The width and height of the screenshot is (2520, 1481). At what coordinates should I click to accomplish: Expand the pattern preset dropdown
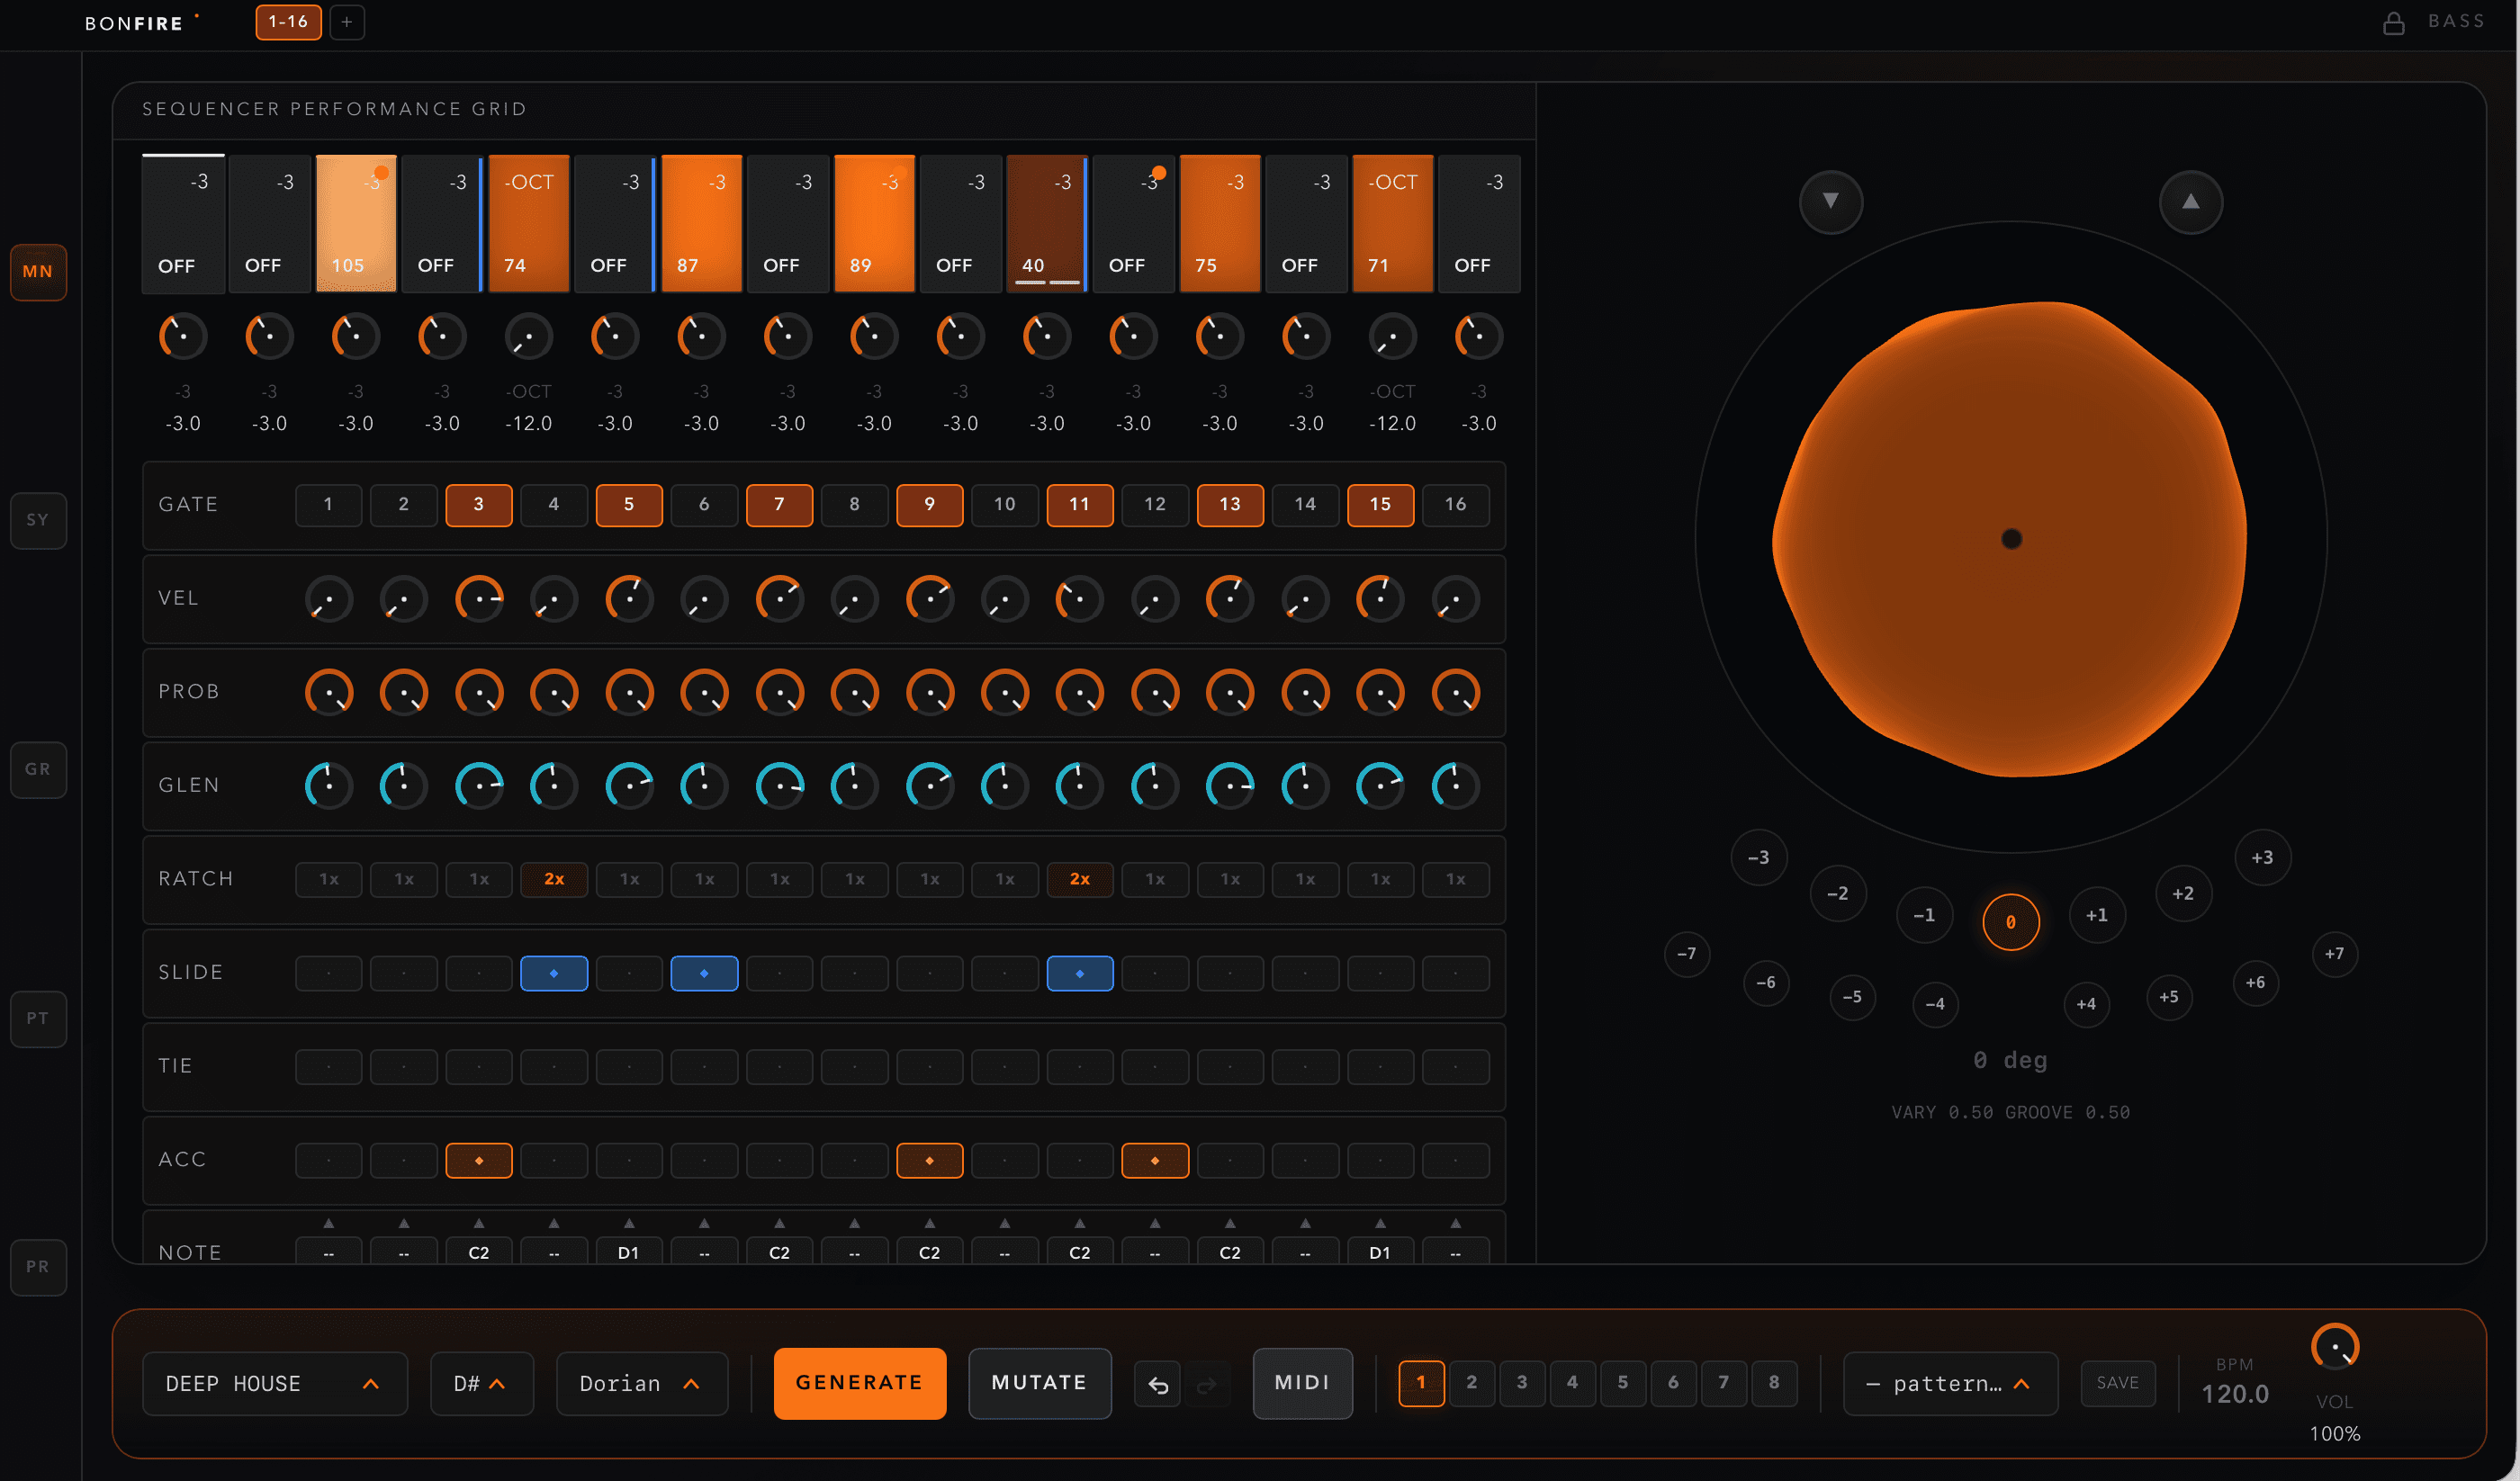tap(1950, 1384)
